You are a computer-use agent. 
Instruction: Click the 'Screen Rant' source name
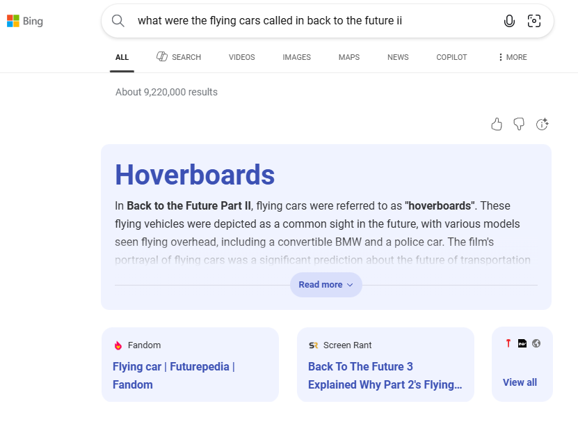coord(347,345)
